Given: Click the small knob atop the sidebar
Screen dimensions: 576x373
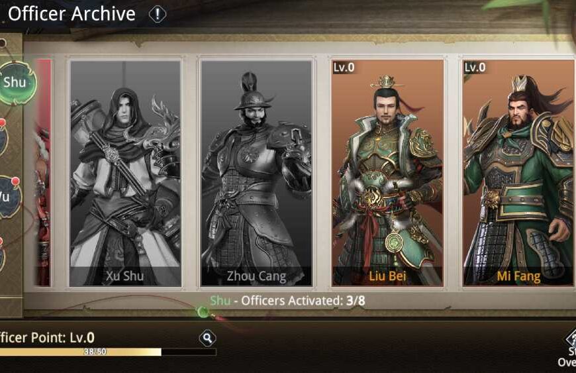Looking at the screenshot, I should click(3, 43).
